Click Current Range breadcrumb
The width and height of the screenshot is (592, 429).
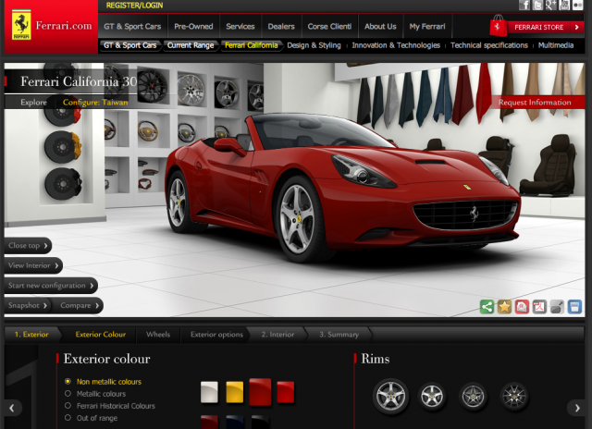pyautogui.click(x=191, y=45)
